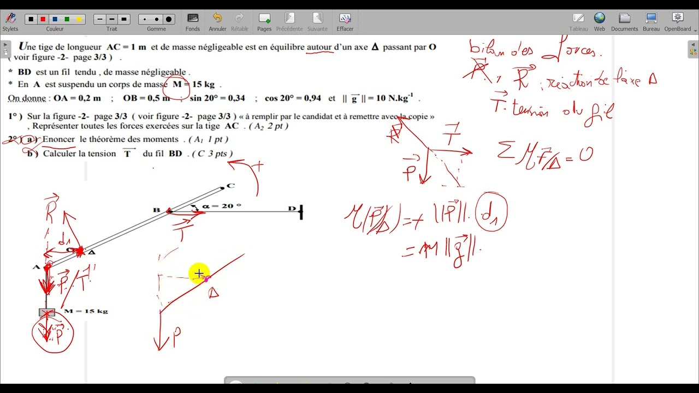Click the Rétablir redo button
The width and height of the screenshot is (699, 393).
(x=239, y=22)
